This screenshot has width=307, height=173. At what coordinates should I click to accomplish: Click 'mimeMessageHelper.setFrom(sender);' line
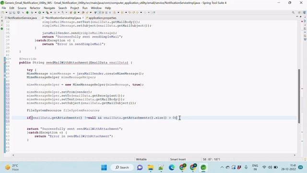click(59, 92)
